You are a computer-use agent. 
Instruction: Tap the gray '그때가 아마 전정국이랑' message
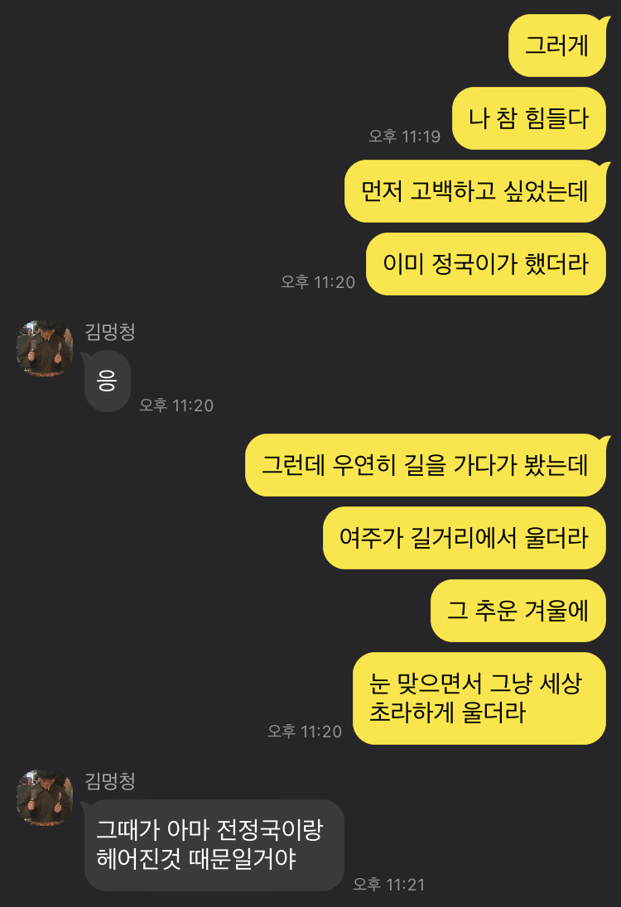[214, 845]
